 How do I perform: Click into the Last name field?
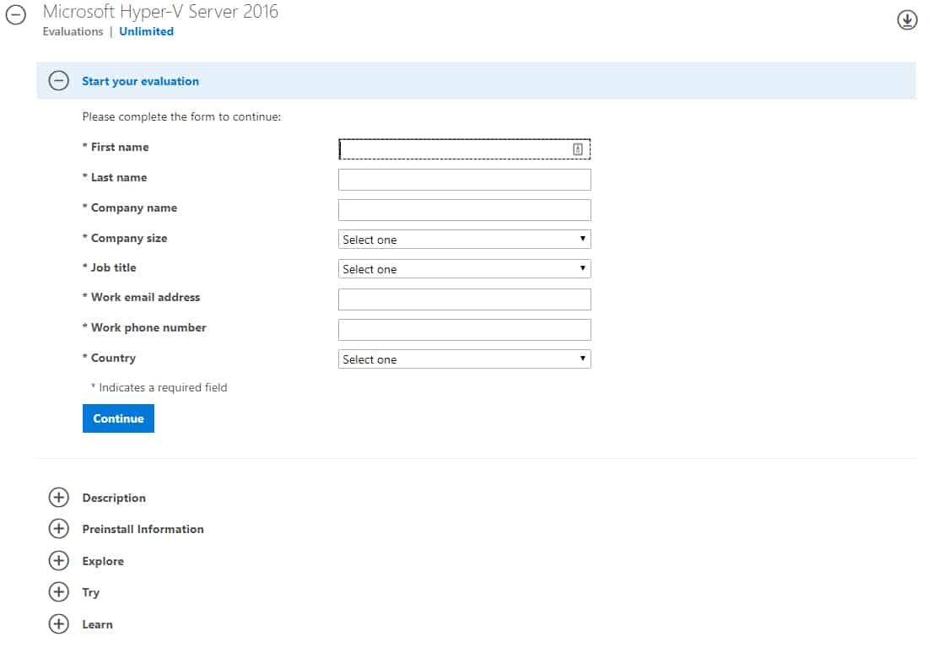click(464, 180)
